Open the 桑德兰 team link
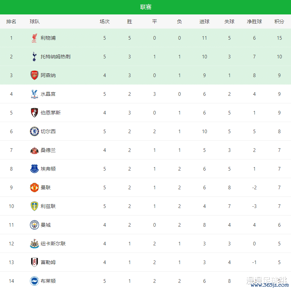 pyautogui.click(x=48, y=150)
